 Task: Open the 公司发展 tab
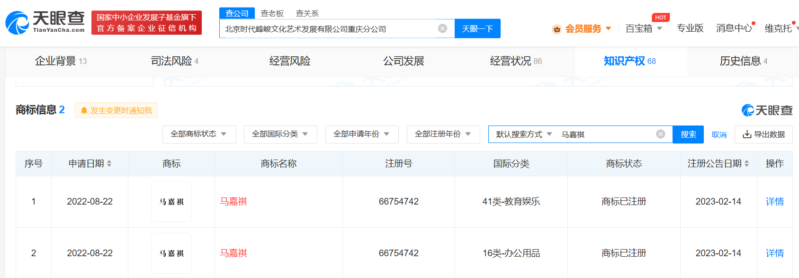coord(404,61)
